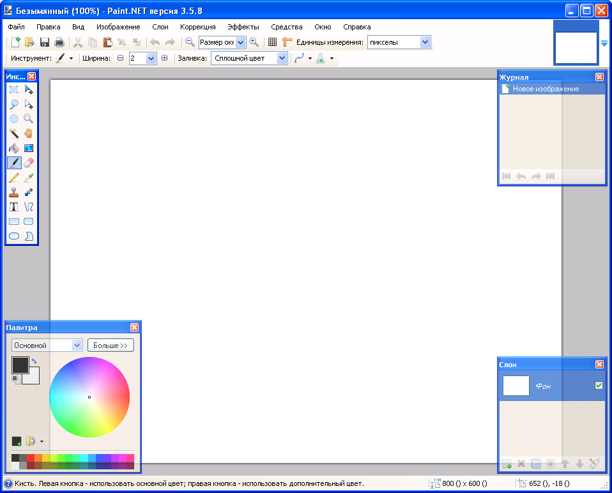Open the Эффекты menu
This screenshot has height=493, width=612.
243,27
